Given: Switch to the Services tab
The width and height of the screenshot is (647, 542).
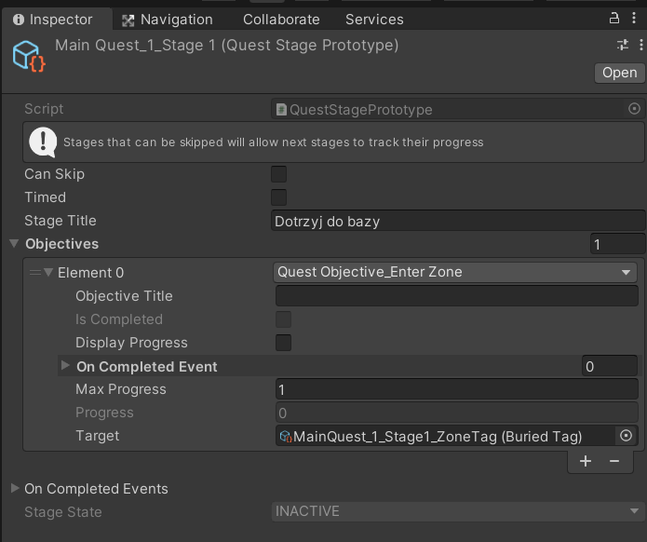Looking at the screenshot, I should pos(374,20).
